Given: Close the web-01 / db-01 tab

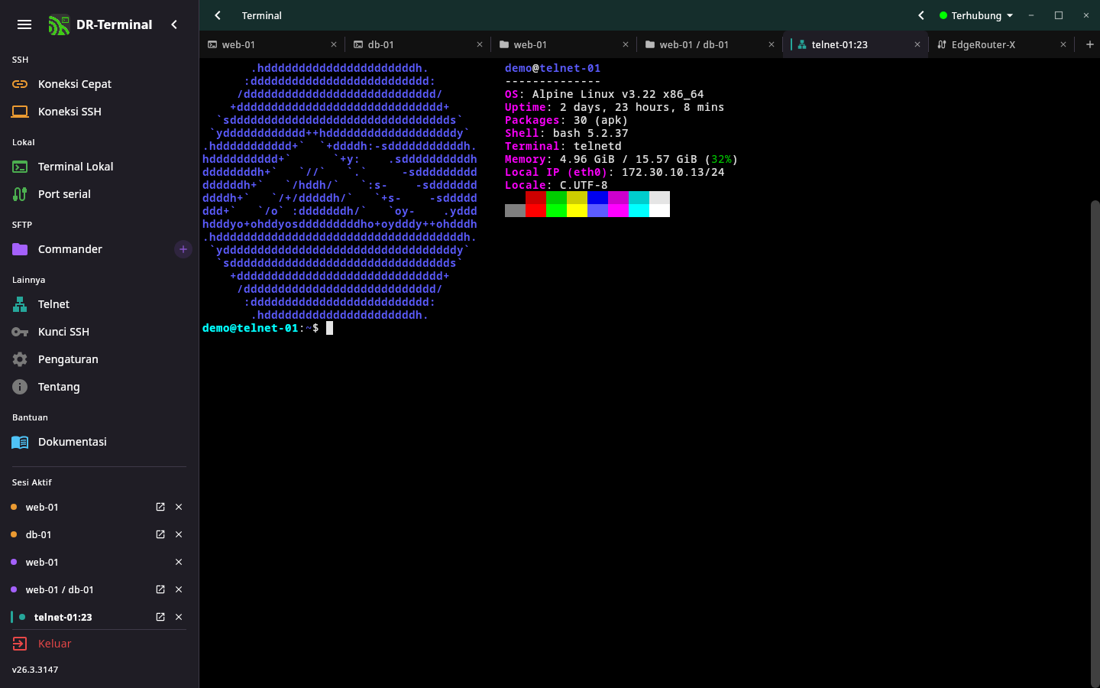Looking at the screenshot, I should 772,44.
